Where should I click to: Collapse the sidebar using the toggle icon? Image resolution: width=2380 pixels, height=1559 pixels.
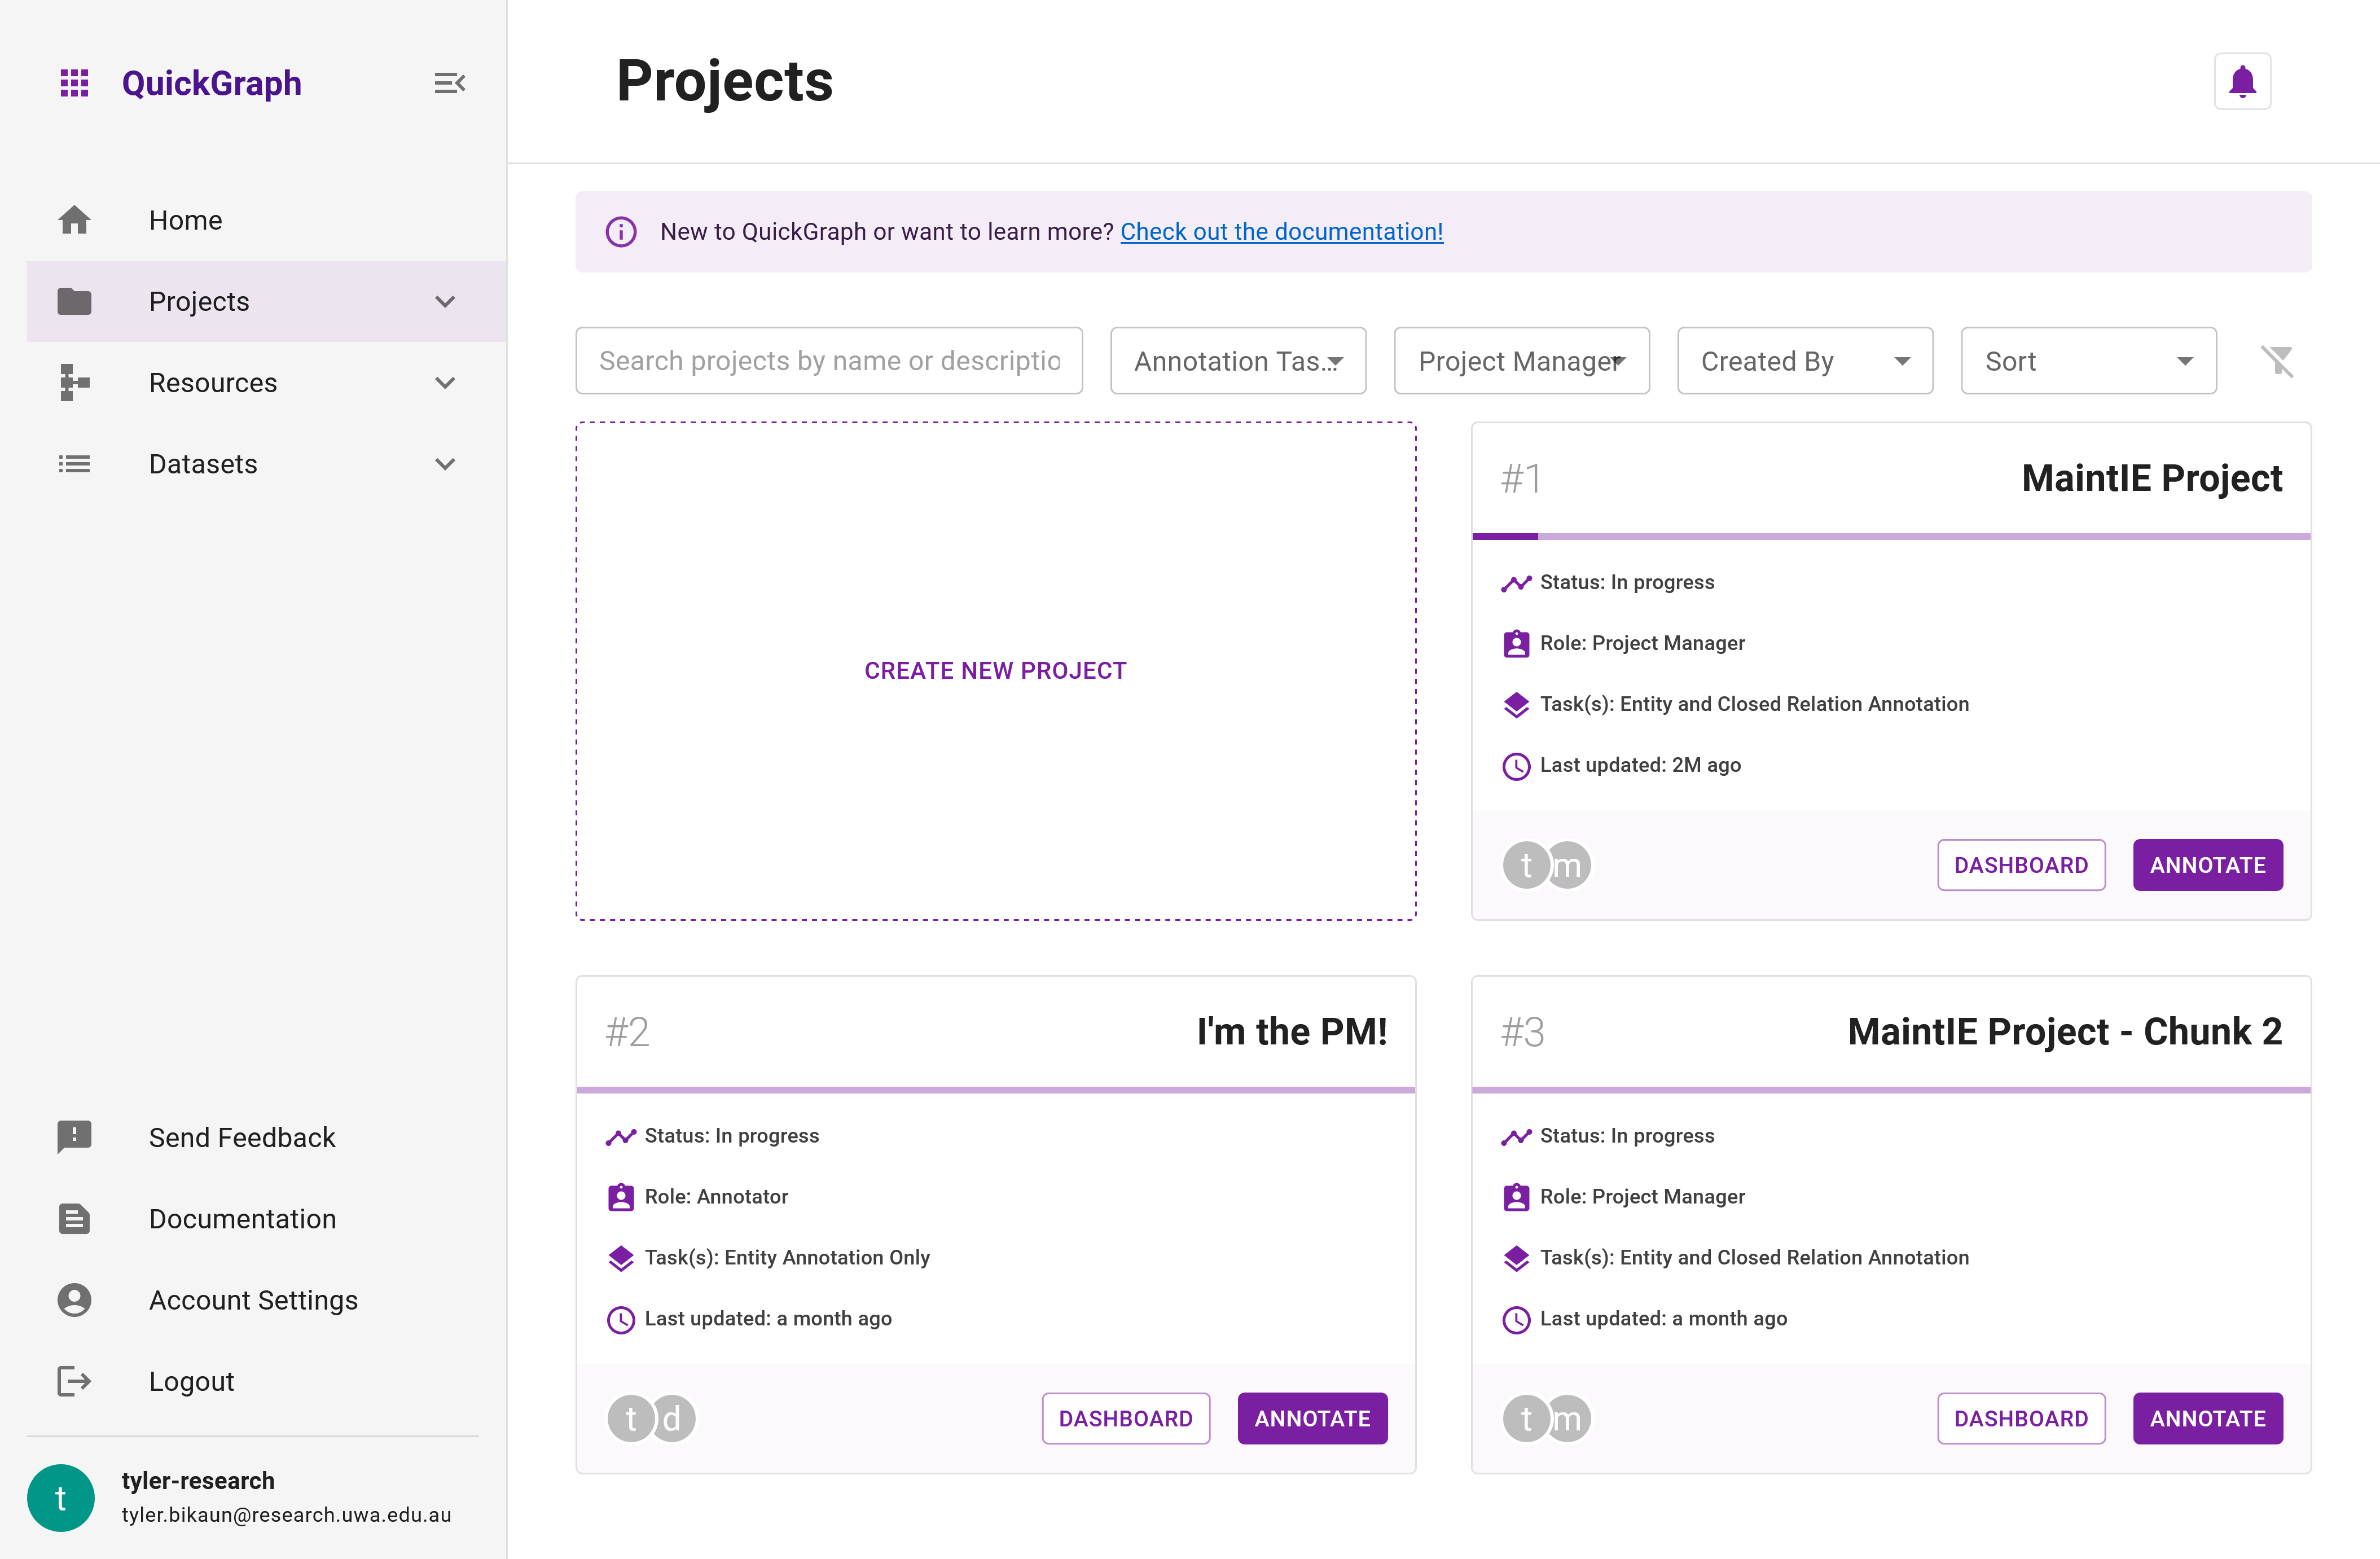click(449, 82)
